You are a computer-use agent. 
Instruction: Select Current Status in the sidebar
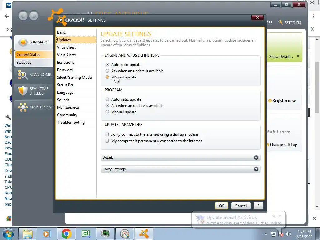[x=34, y=55]
